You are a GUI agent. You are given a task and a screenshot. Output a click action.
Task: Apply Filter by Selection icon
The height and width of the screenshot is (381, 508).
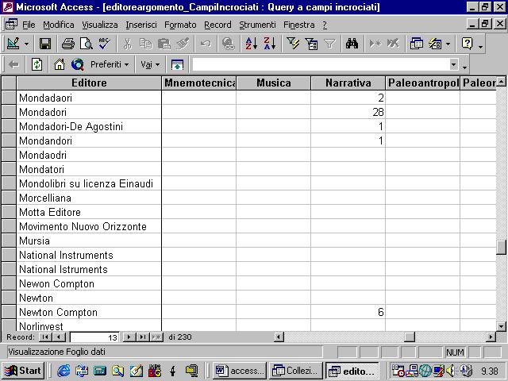pyautogui.click(x=293, y=44)
